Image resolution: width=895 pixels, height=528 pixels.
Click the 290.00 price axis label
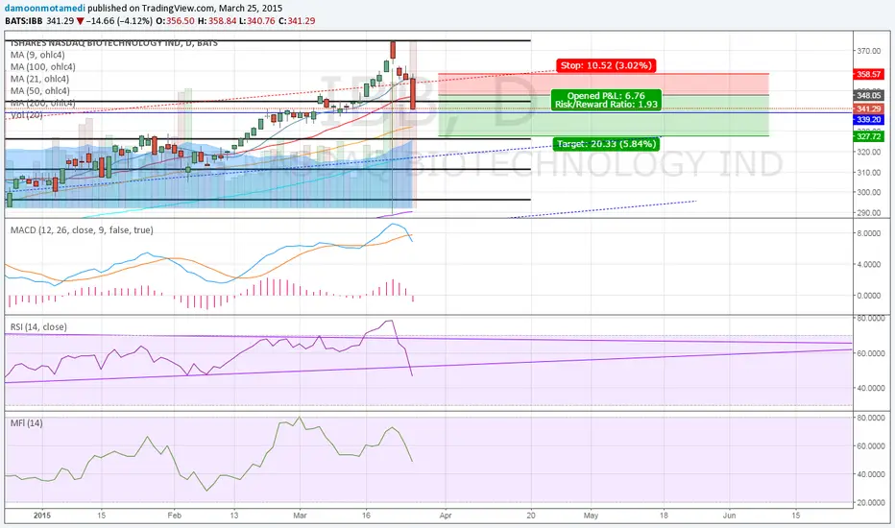tap(868, 213)
